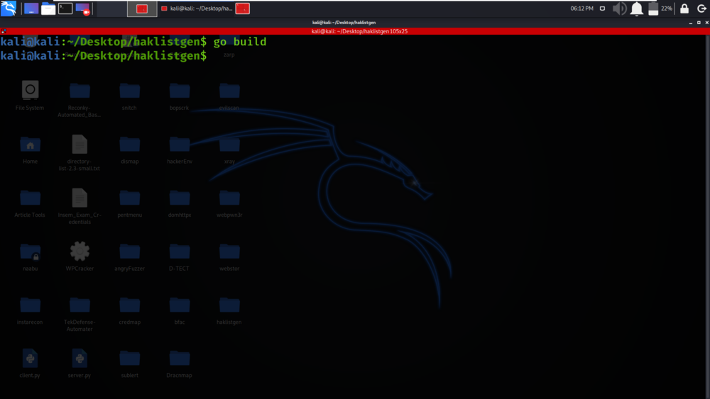Select the red-icon window button in the taskbar
This screenshot has width=710, height=399.
(142, 9)
